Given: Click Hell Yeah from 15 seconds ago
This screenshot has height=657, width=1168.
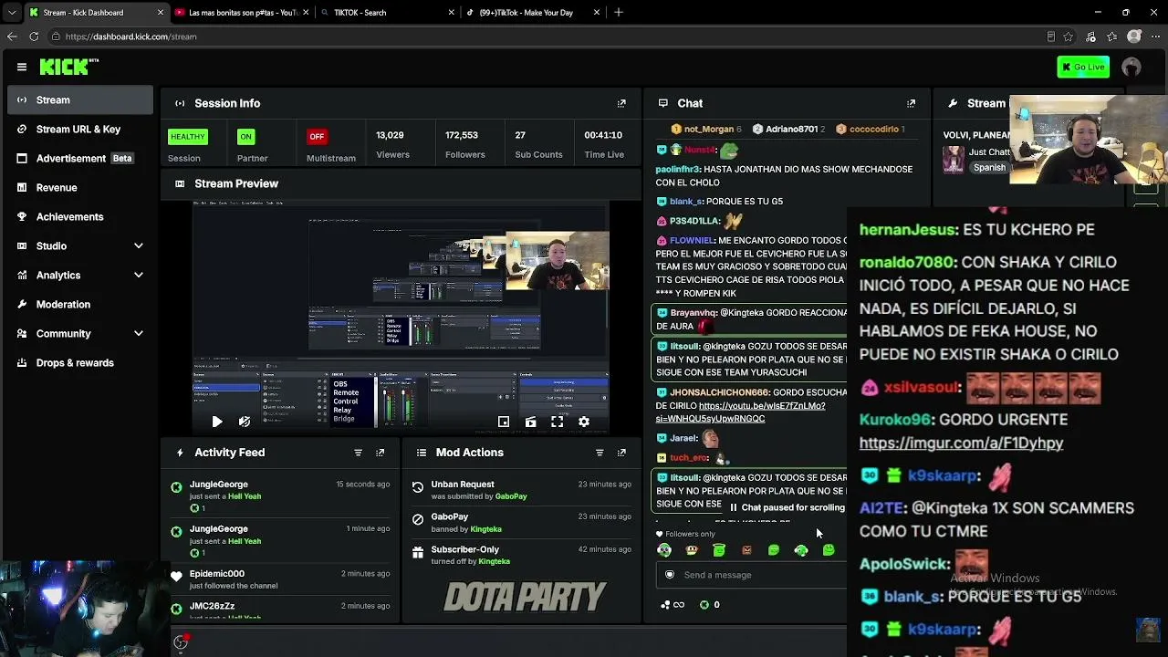Looking at the screenshot, I should (245, 496).
